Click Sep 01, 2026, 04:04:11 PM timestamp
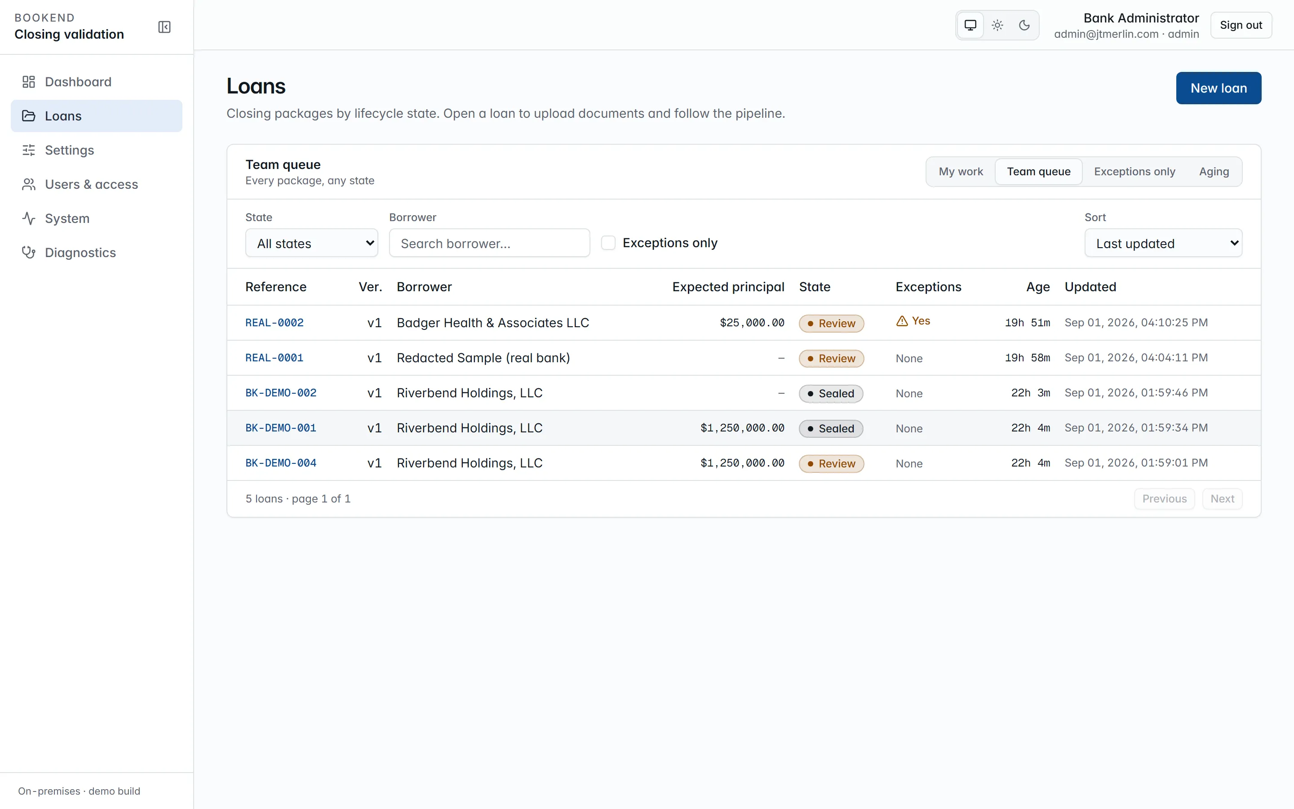1294x809 pixels. pyautogui.click(x=1136, y=357)
